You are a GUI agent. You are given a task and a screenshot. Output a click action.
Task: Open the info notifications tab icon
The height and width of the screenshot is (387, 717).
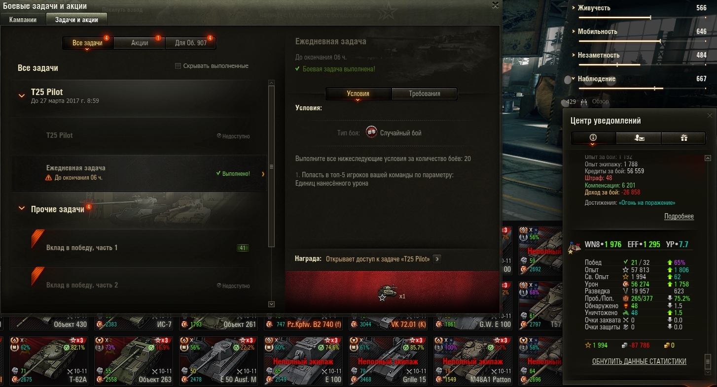pyautogui.click(x=593, y=138)
